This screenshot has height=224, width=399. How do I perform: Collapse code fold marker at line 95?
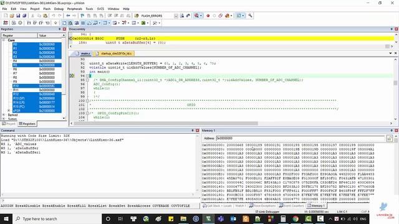tap(87, 80)
